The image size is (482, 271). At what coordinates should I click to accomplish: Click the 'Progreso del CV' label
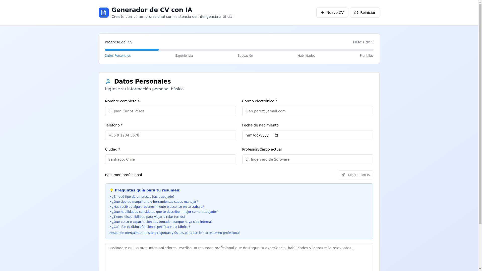pos(119,42)
